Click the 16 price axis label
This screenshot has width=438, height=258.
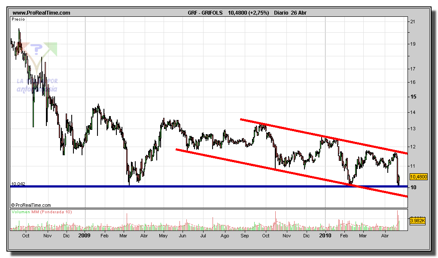[413, 82]
